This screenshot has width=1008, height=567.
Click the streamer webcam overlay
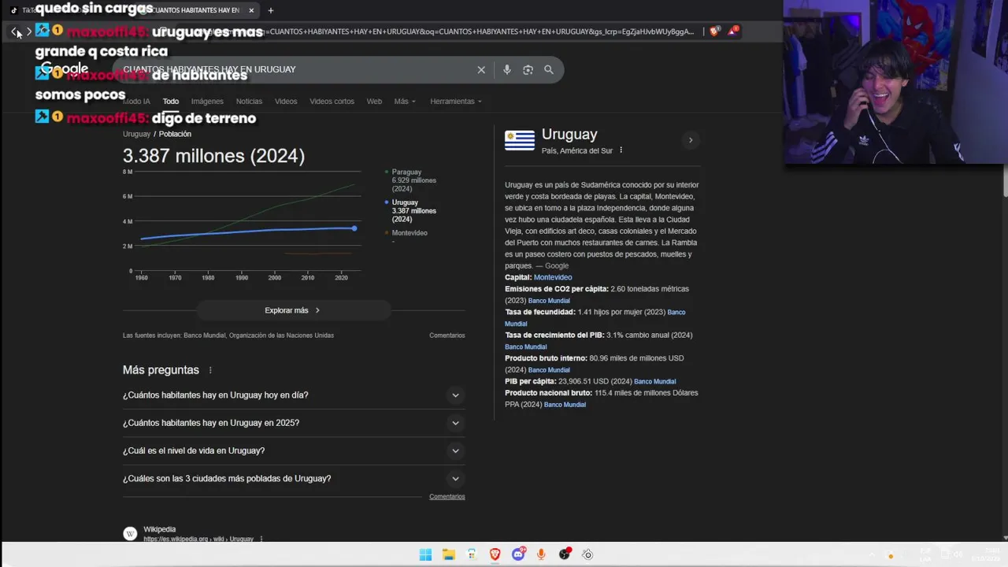(895, 82)
